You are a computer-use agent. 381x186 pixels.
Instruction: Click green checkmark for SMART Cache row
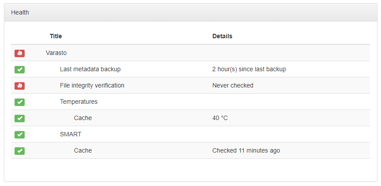click(19, 150)
